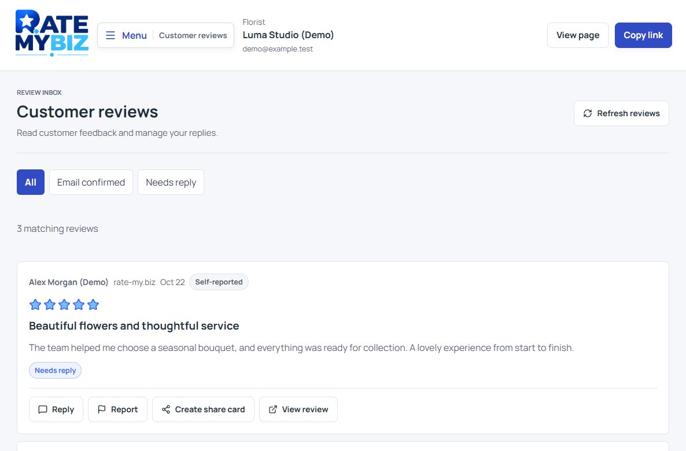The height and width of the screenshot is (451, 686).
Task: Copy link using the blue button
Action: 643,35
